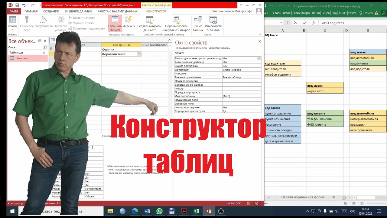Viewport: 387px width, 218px height.
Task: Switch to datasheet view in status bar
Action: pos(249,203)
